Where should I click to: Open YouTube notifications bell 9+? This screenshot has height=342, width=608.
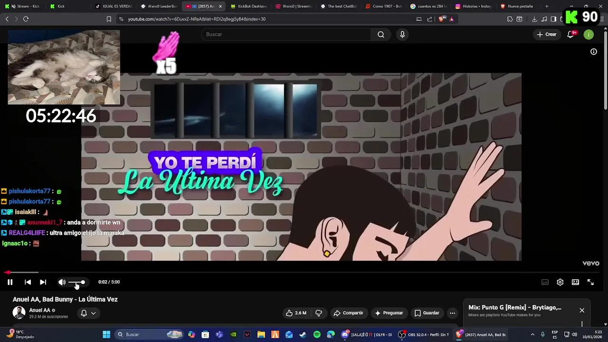tap(571, 34)
